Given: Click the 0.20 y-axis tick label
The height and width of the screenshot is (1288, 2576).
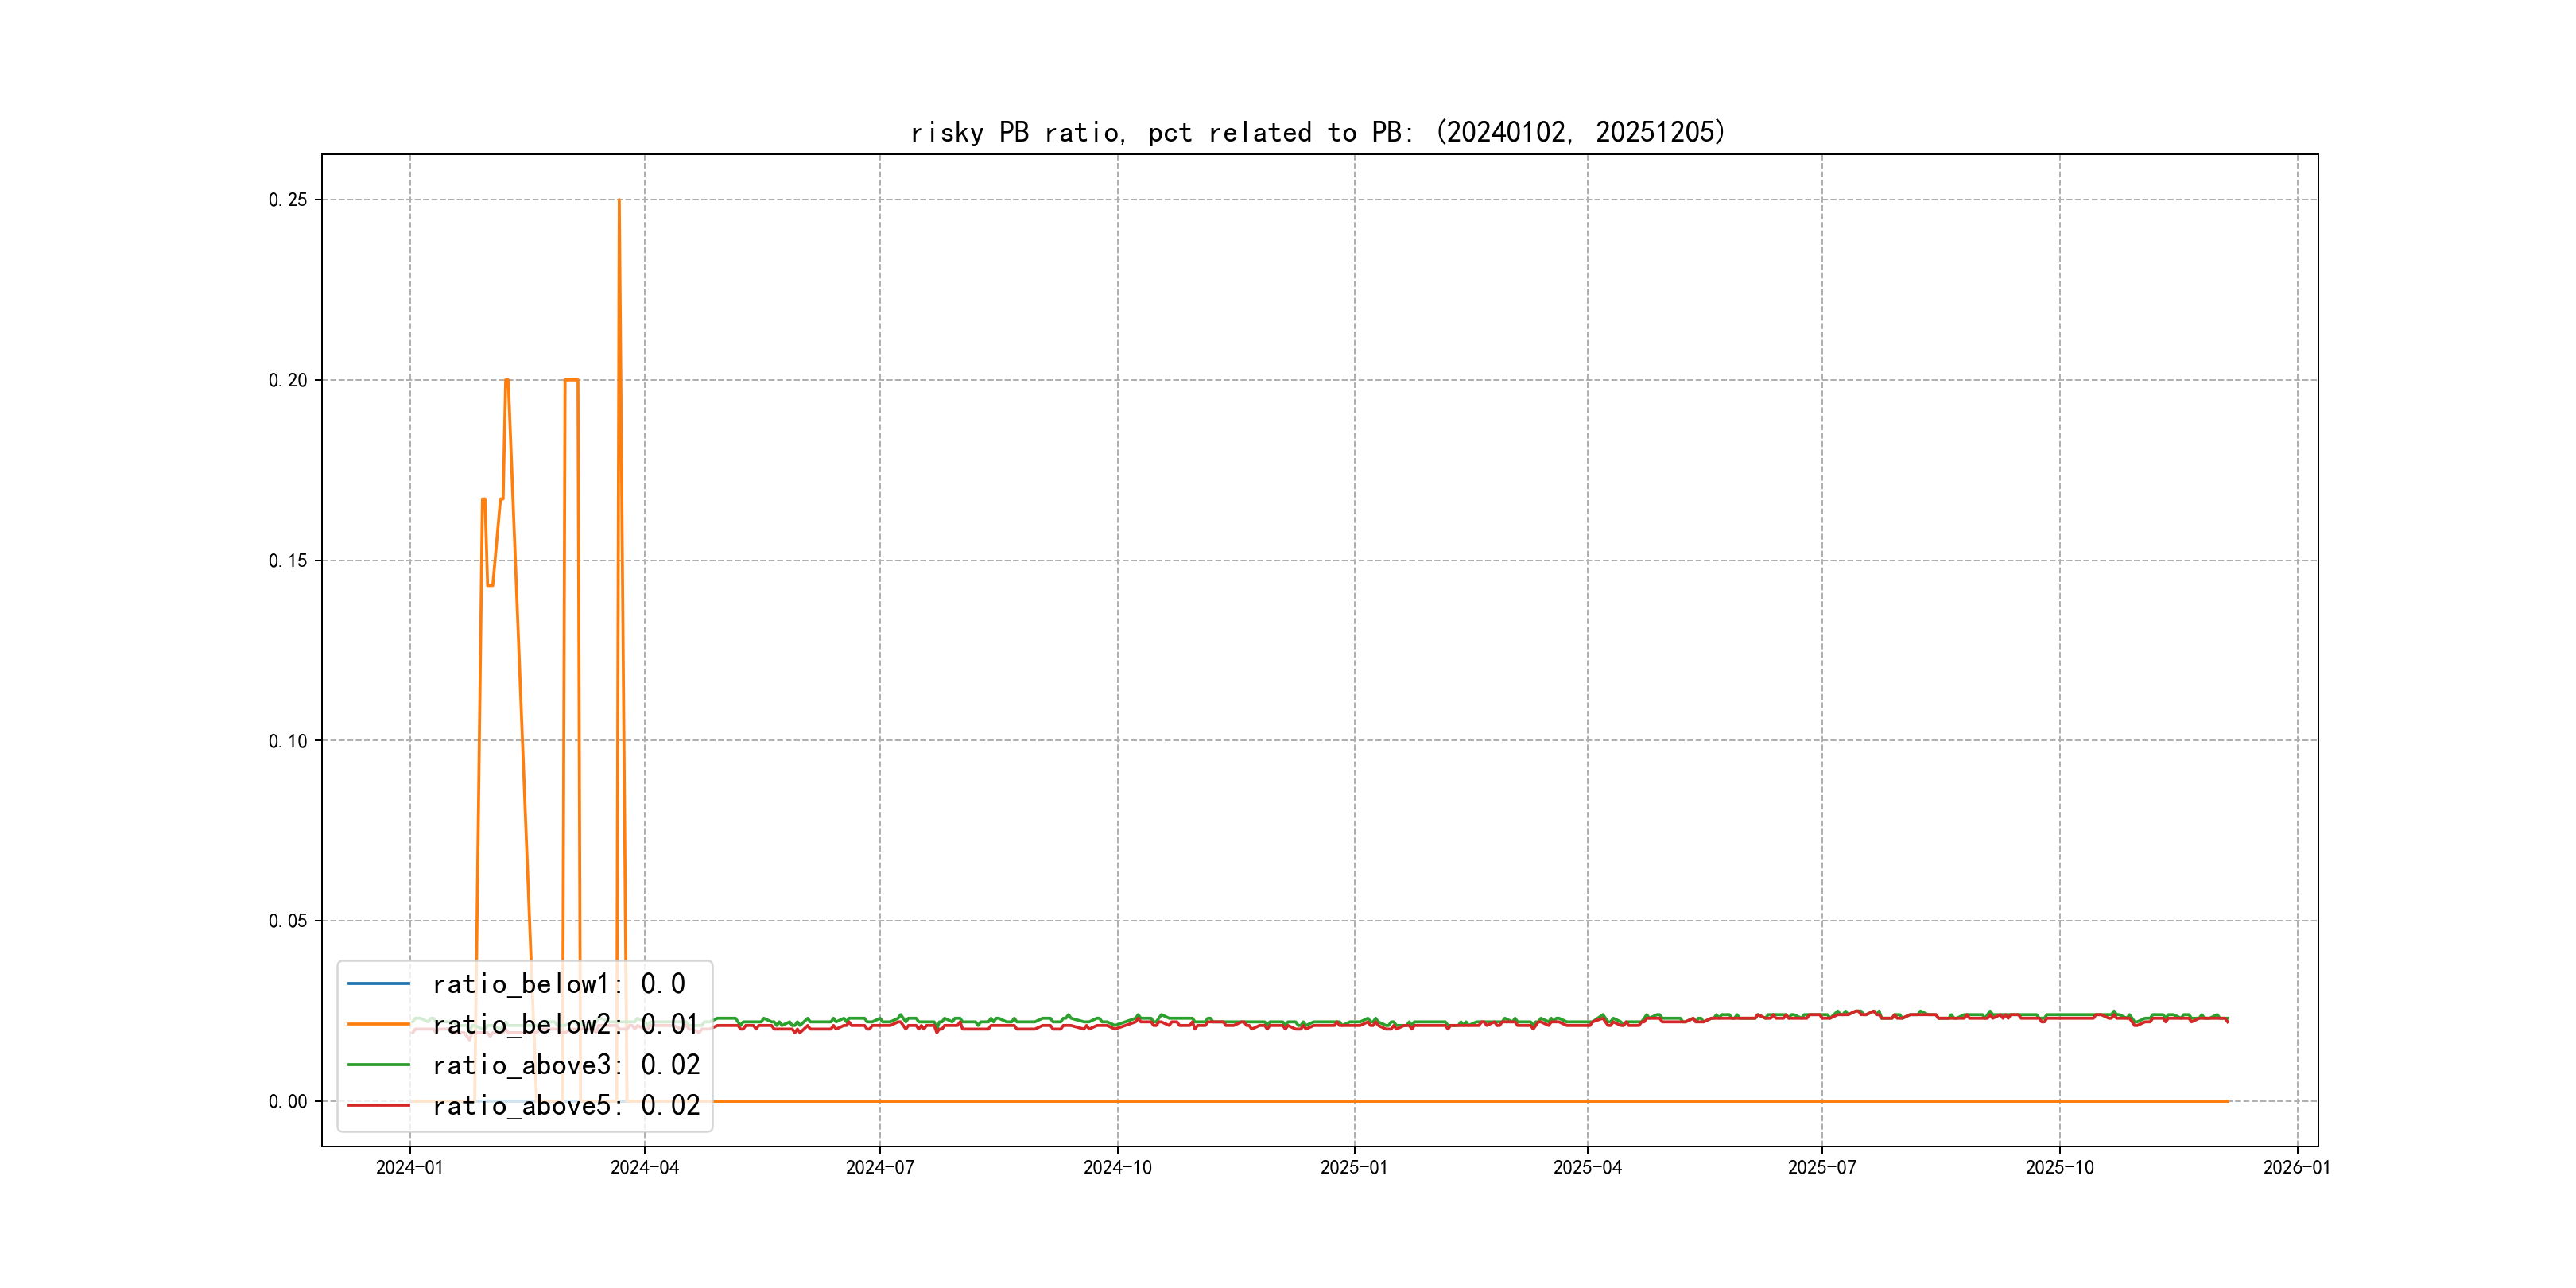Looking at the screenshot, I should click(x=288, y=380).
